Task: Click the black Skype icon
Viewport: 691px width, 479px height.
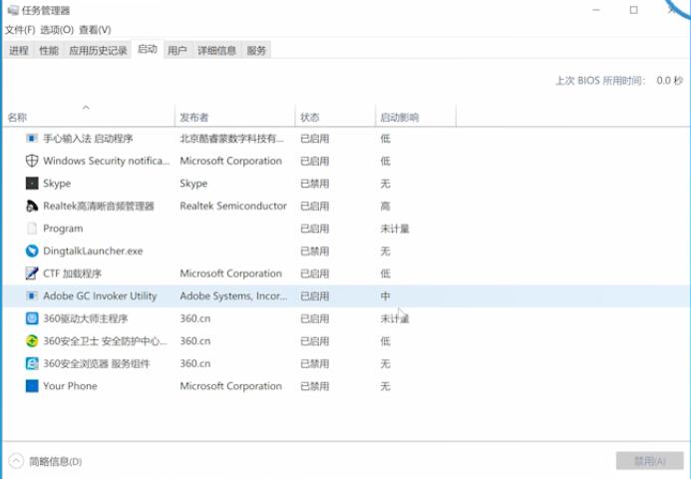Action: (32, 184)
